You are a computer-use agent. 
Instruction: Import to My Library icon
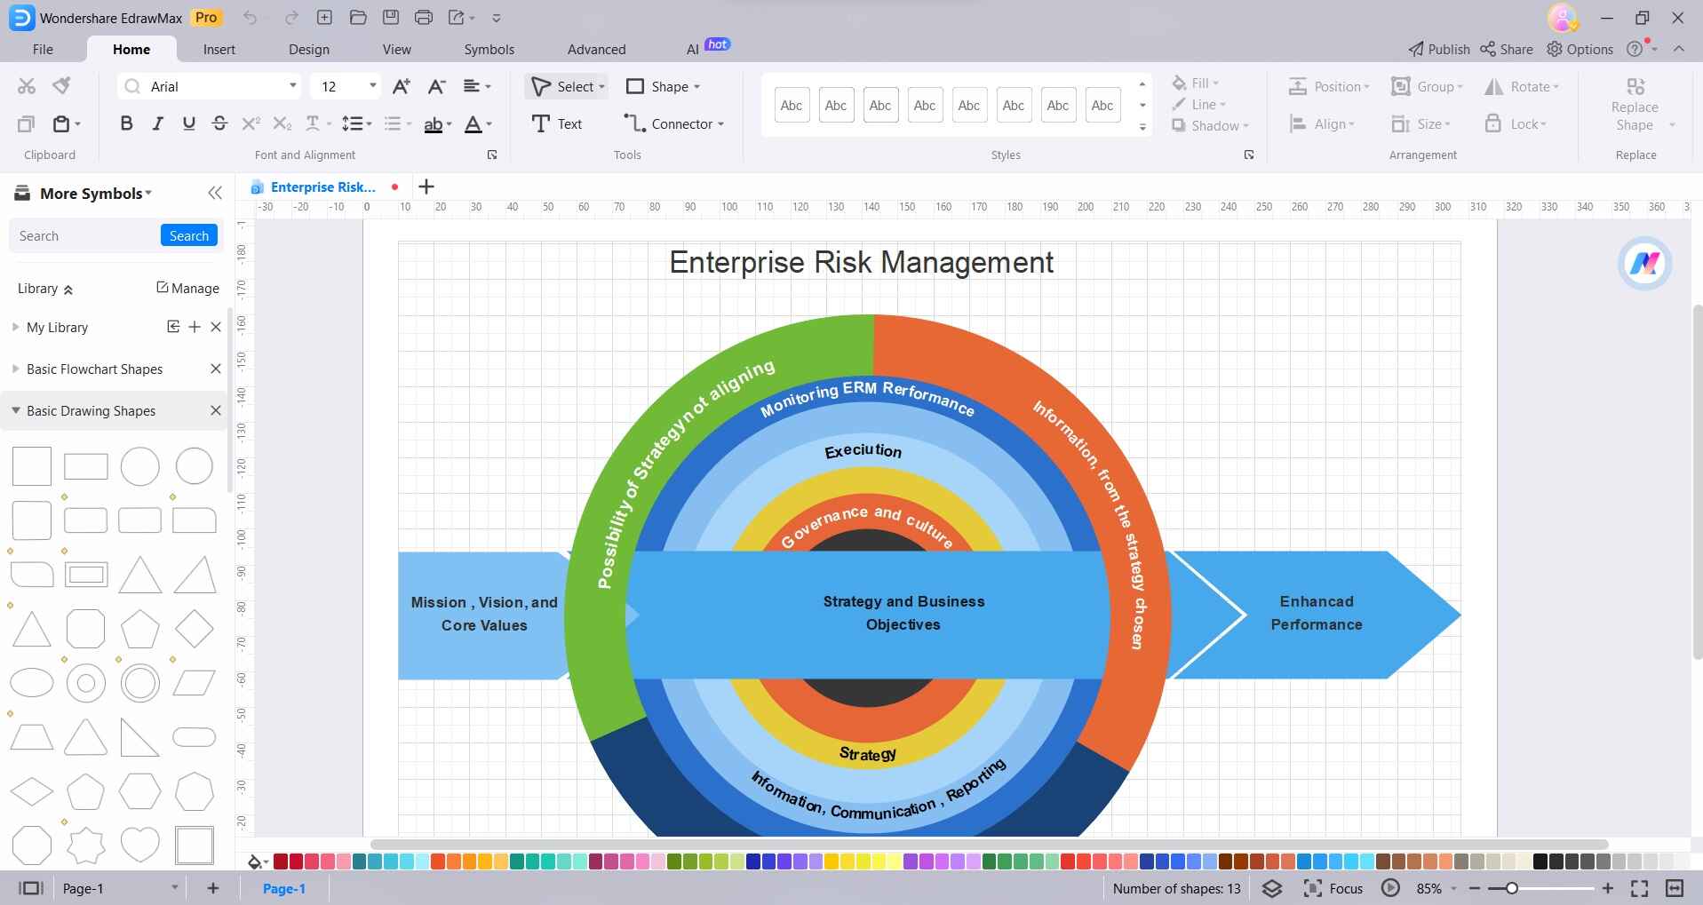[173, 327]
